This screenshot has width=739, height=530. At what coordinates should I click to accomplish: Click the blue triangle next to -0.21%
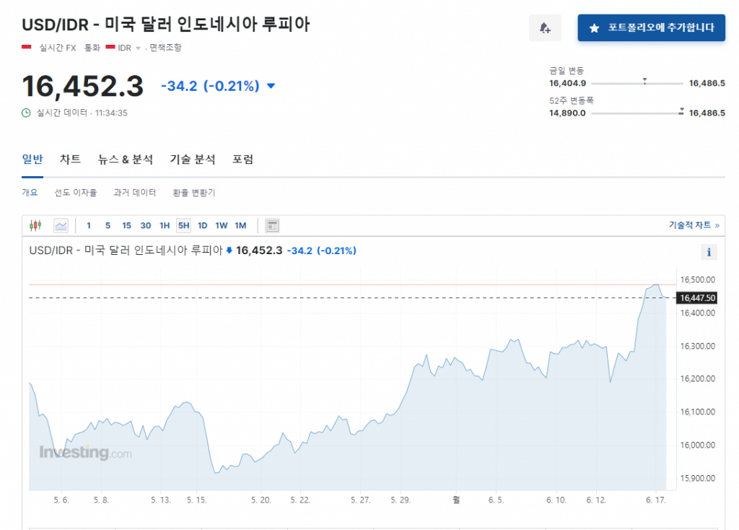pyautogui.click(x=271, y=87)
